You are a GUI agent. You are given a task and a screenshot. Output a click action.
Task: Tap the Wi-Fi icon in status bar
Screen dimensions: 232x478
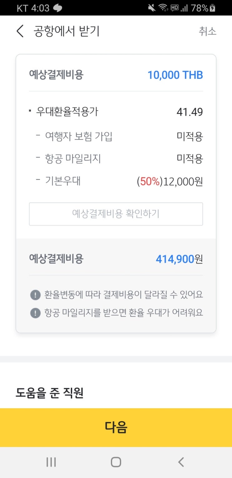coord(163,8)
